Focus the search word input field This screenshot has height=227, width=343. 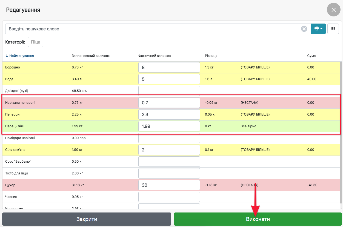pyautogui.click(x=153, y=29)
